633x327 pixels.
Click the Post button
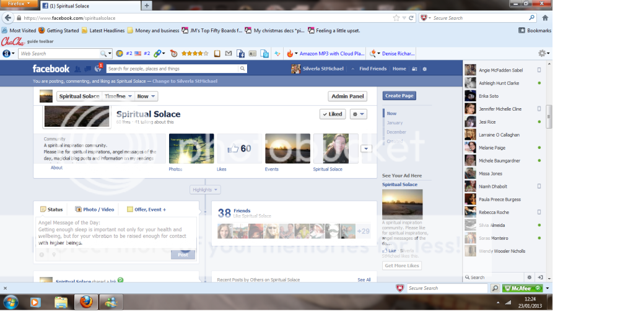pos(183,255)
